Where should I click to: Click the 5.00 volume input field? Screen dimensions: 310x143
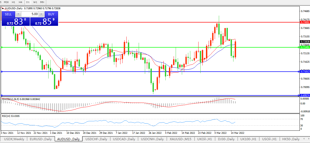tap(30, 14)
